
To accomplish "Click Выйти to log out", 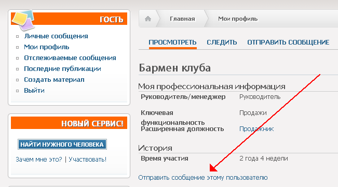I will (34, 91).
